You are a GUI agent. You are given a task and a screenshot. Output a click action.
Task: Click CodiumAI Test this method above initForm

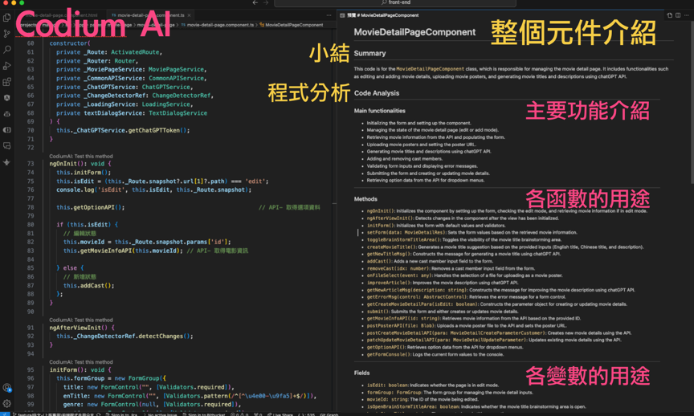tap(81, 361)
